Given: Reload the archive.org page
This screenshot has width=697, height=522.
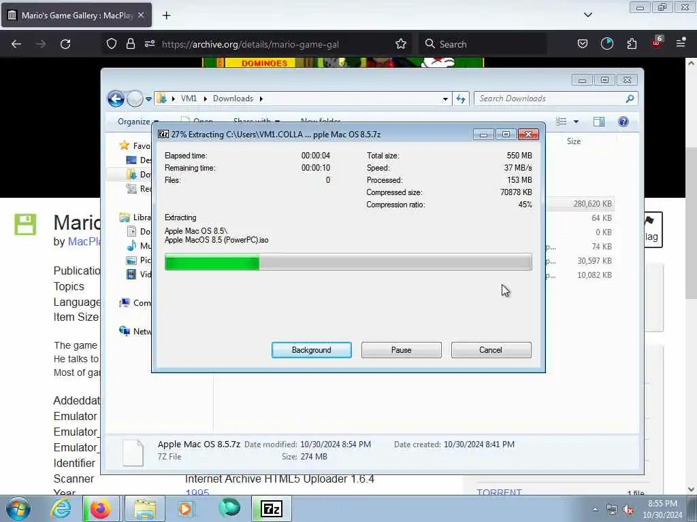Looking at the screenshot, I should coord(65,44).
